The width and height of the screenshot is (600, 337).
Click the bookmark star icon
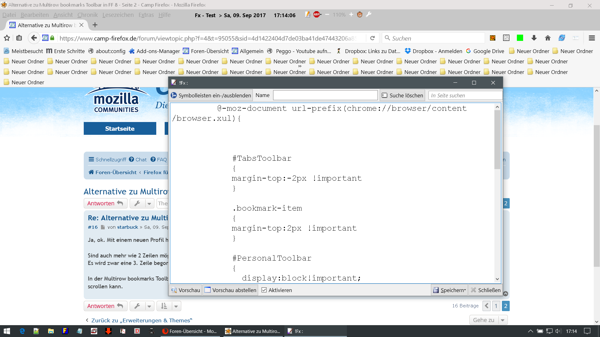coord(7,38)
